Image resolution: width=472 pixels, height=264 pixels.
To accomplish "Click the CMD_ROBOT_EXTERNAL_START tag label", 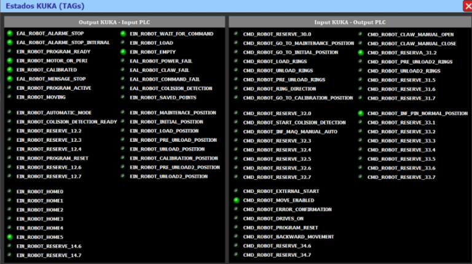I will tap(281, 191).
